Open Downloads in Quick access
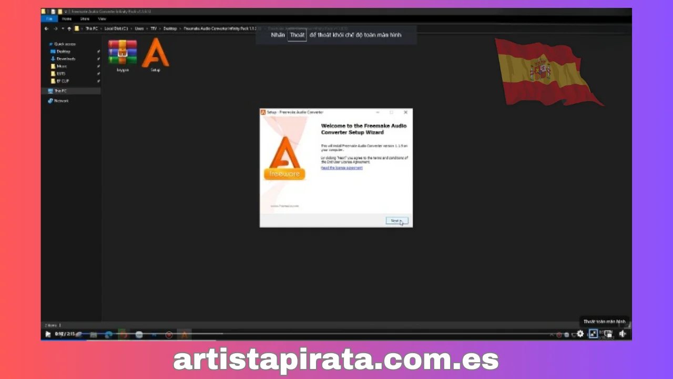Image resolution: width=673 pixels, height=379 pixels. [x=63, y=59]
